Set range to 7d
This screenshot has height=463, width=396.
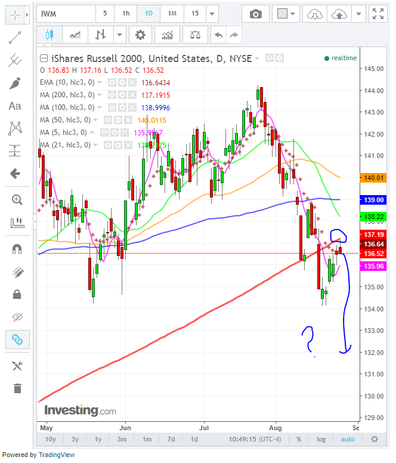[171, 439]
